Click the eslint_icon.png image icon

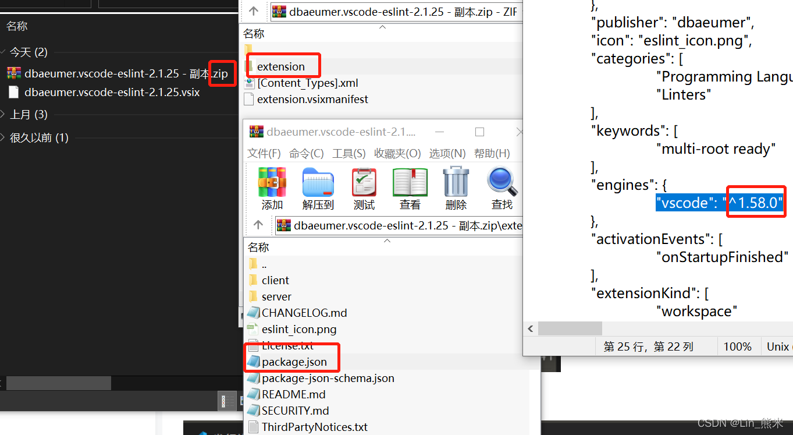(x=253, y=329)
